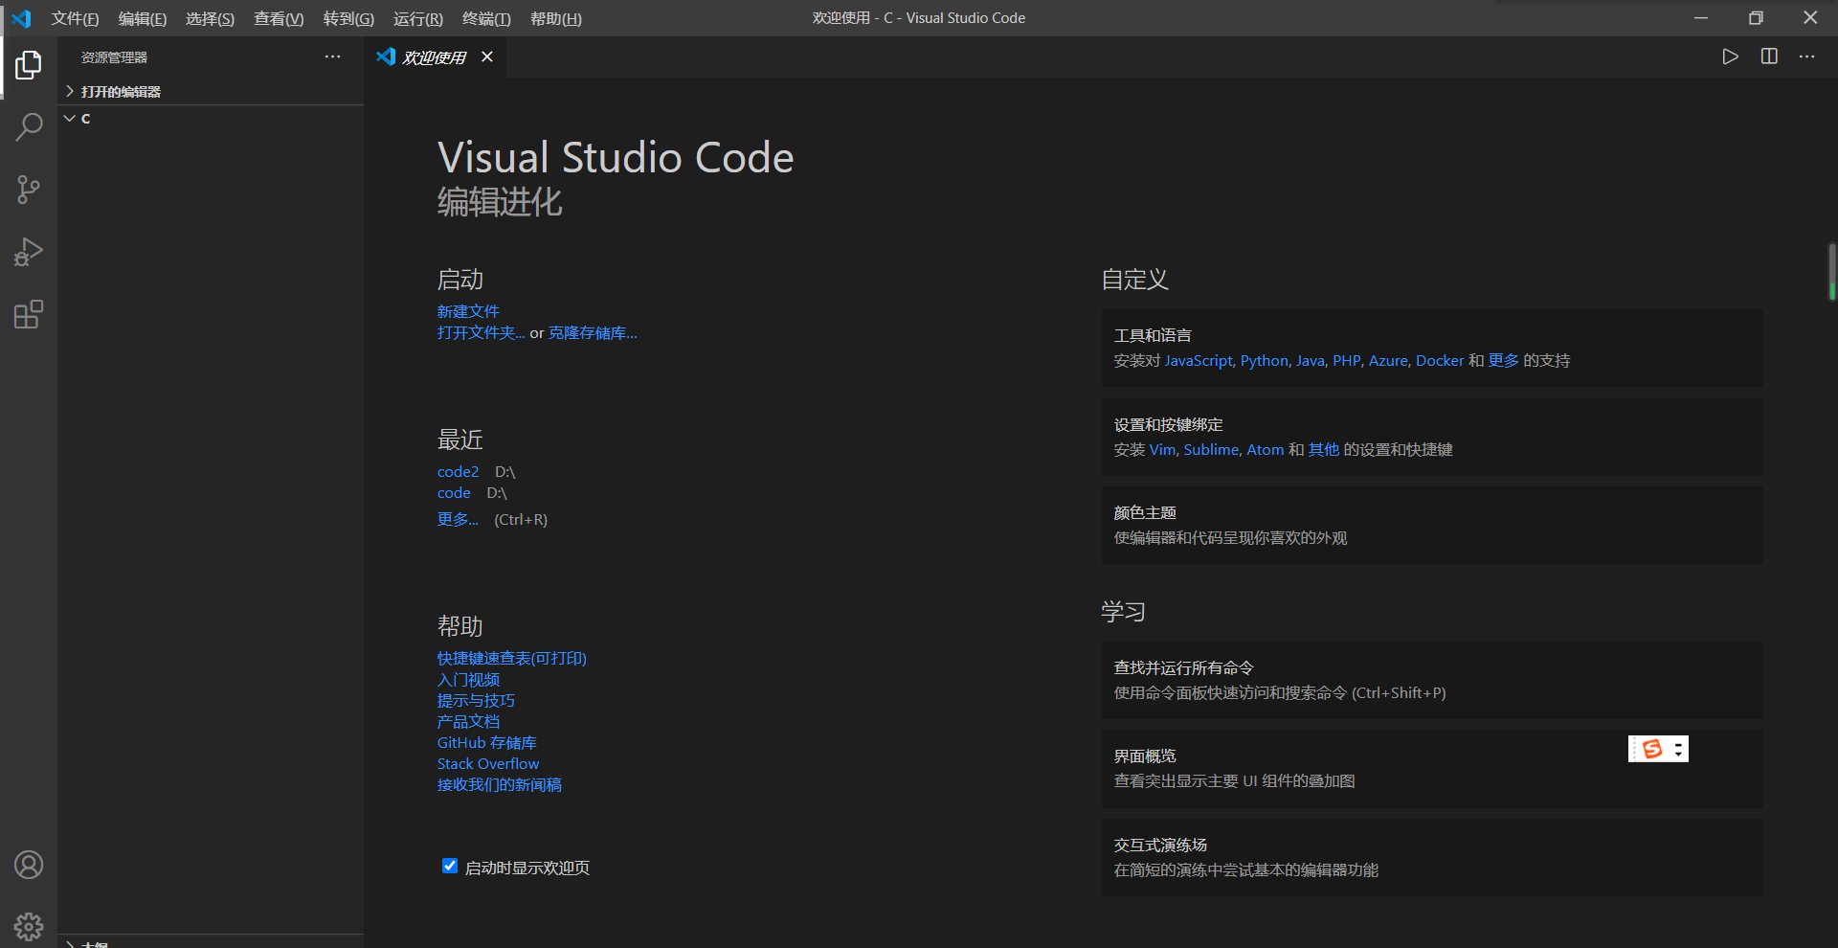Image resolution: width=1838 pixels, height=948 pixels.
Task: Open 快捷键速查表(可打印) link
Action: point(512,658)
